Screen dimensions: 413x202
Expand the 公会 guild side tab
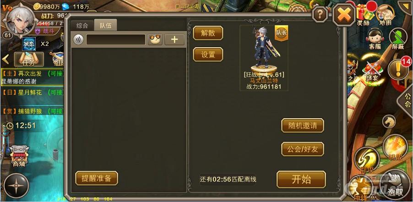coord(407,100)
